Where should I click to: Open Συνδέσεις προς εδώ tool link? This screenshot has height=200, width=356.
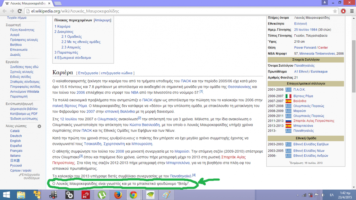(24, 67)
